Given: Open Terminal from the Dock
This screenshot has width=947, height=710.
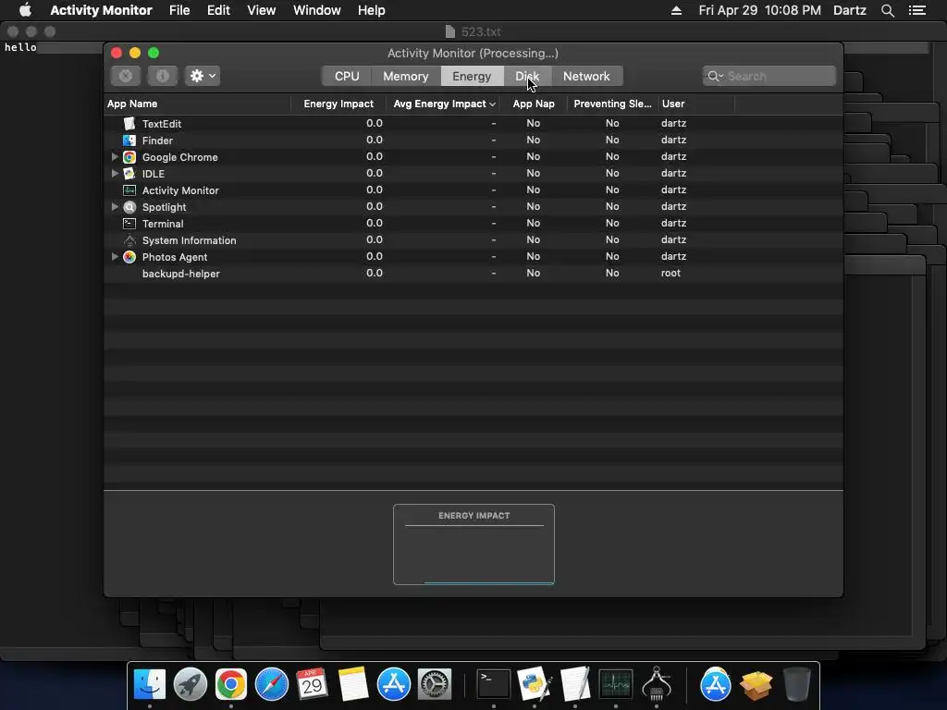Looking at the screenshot, I should click(x=494, y=684).
